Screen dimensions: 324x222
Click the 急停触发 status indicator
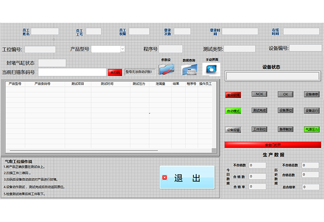286,129
